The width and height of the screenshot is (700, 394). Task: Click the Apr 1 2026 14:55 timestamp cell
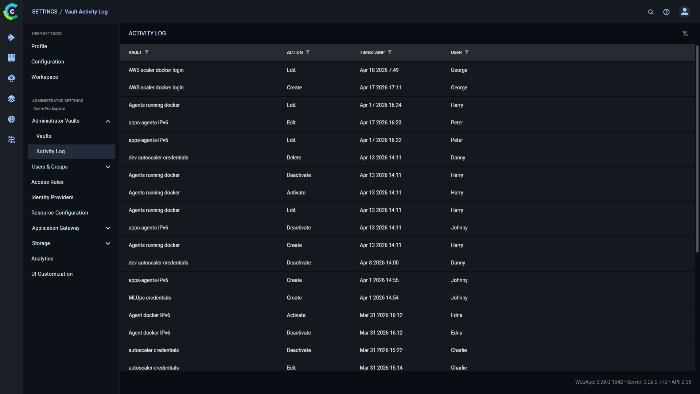[x=379, y=280]
